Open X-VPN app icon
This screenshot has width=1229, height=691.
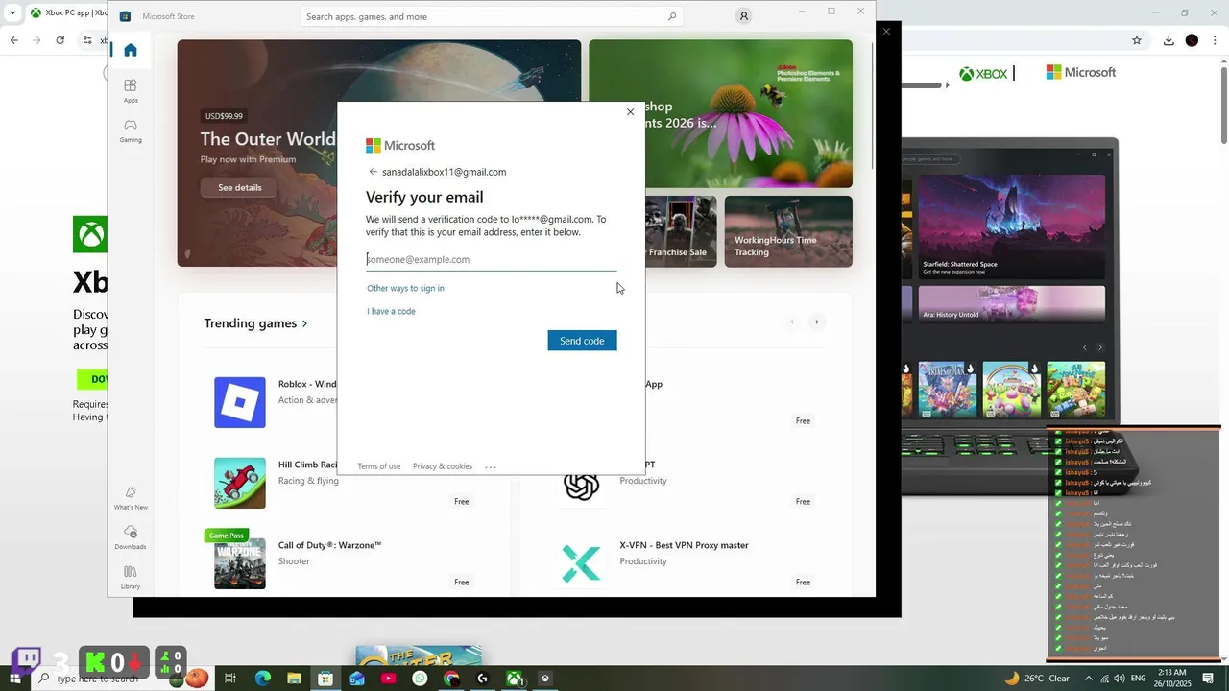(581, 563)
